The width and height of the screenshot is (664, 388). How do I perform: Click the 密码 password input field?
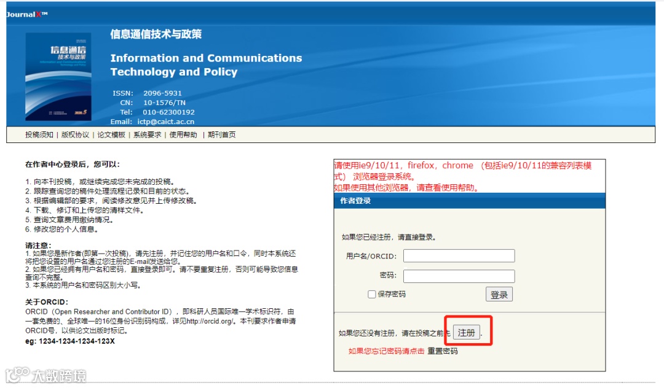pos(459,276)
